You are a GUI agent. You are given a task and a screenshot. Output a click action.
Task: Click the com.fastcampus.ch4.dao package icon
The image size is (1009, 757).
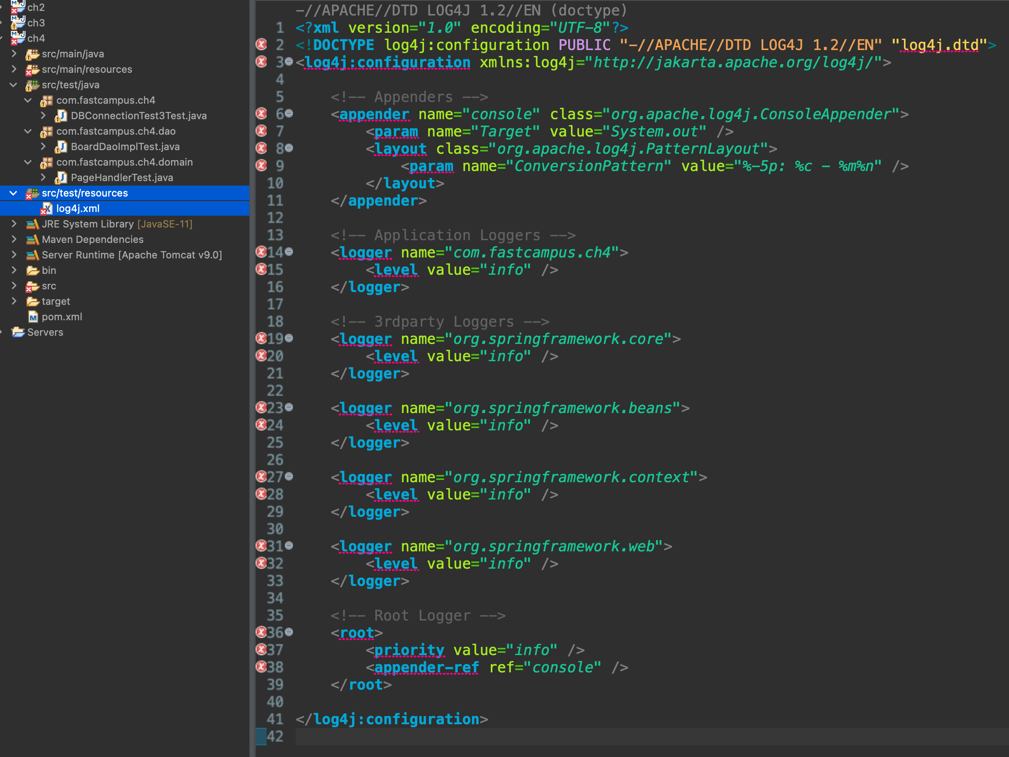click(x=46, y=131)
